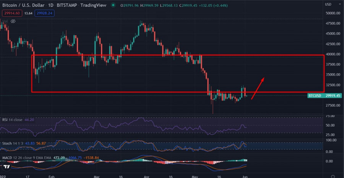Click the RSI value 44.20
Image resolution: width=344 pixels, height=178 pixels.
pos(29,120)
